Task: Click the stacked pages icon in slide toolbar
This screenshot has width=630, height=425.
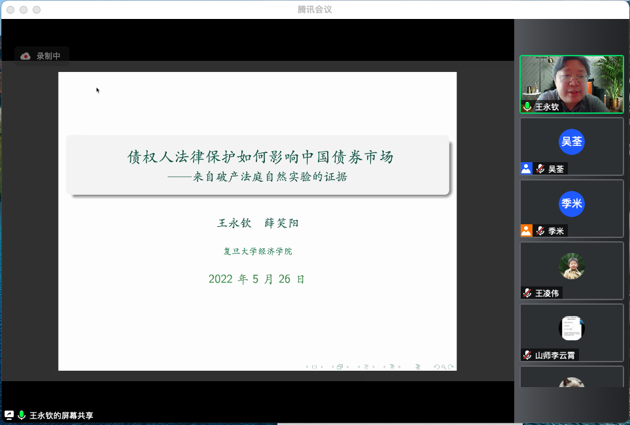Action: click(x=340, y=366)
